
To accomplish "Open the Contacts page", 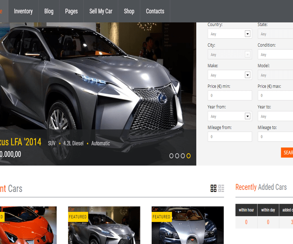I will pyautogui.click(x=155, y=11).
